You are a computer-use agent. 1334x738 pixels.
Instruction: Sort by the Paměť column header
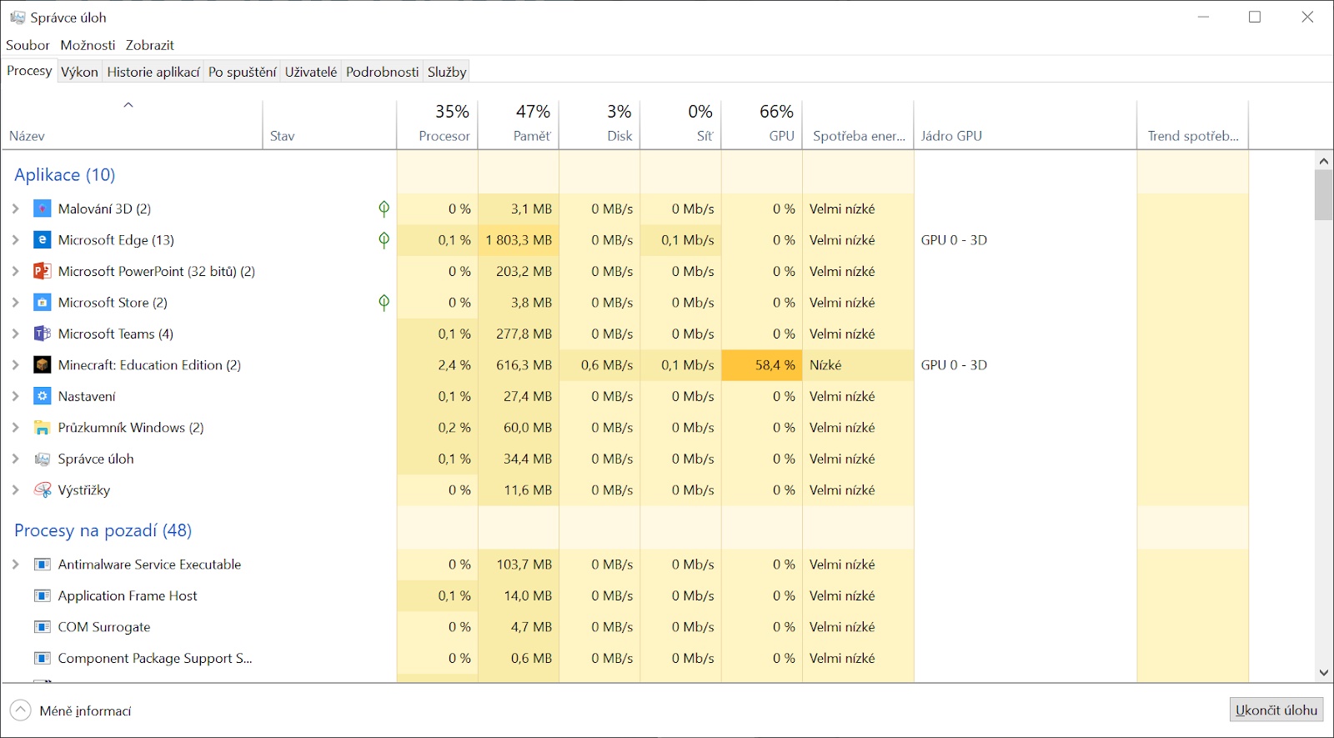tap(519, 124)
